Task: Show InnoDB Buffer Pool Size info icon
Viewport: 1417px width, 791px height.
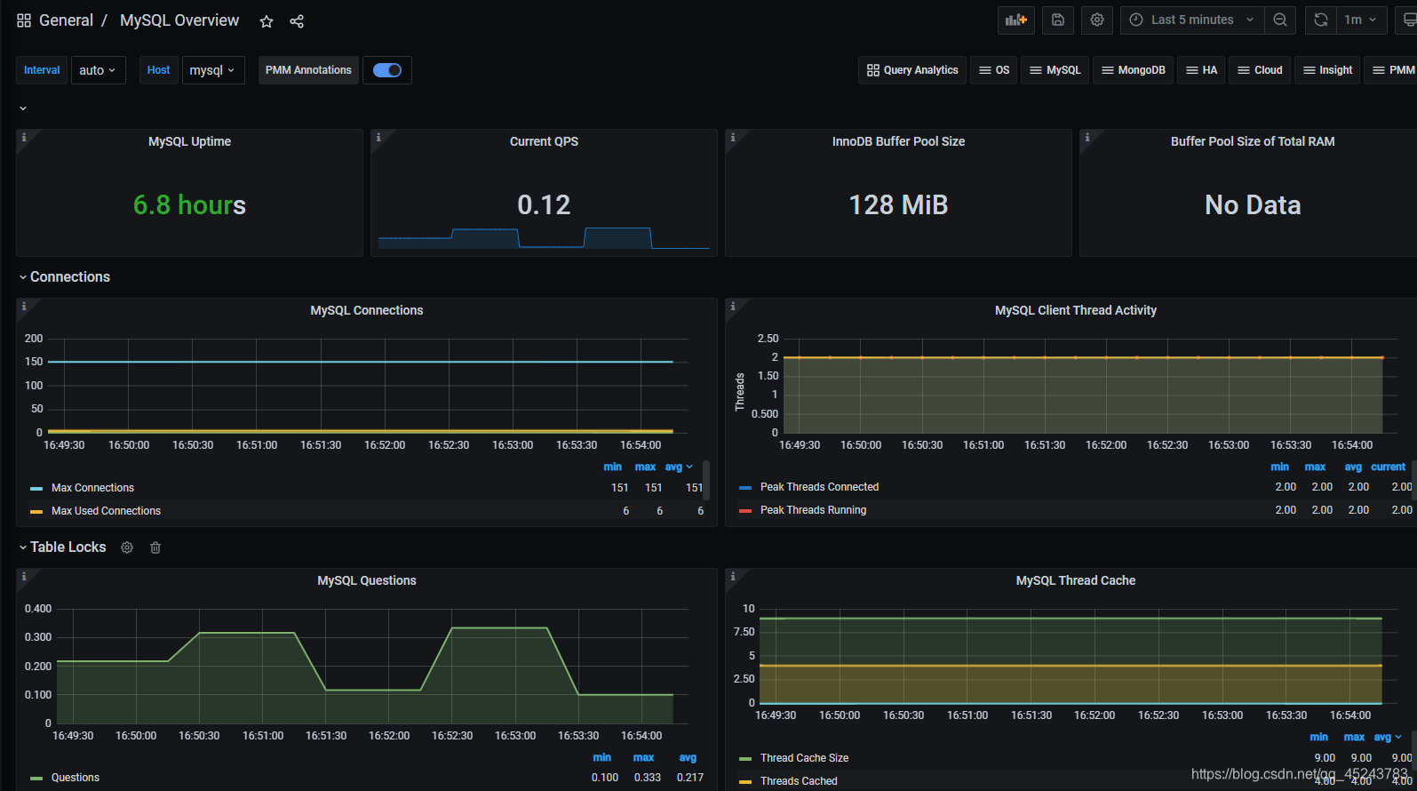Action: coord(733,137)
